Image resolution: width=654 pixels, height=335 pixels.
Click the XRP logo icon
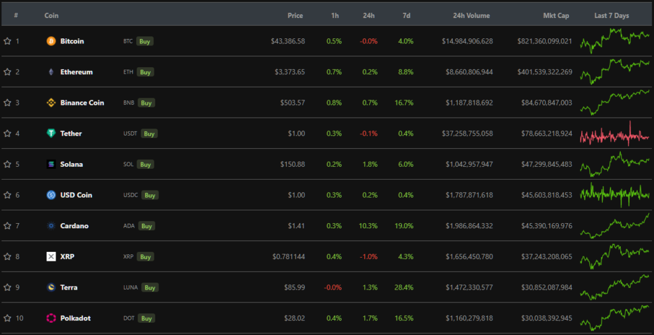[x=51, y=256]
